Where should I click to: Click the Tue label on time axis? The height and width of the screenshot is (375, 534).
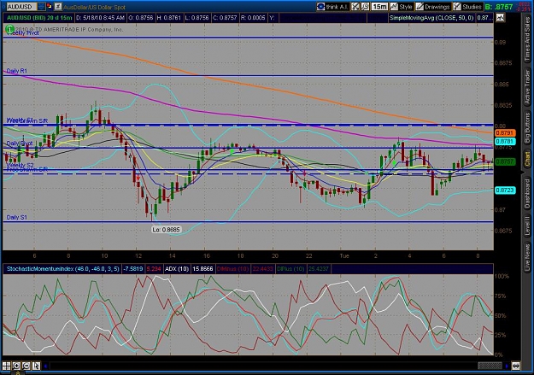(x=344, y=255)
